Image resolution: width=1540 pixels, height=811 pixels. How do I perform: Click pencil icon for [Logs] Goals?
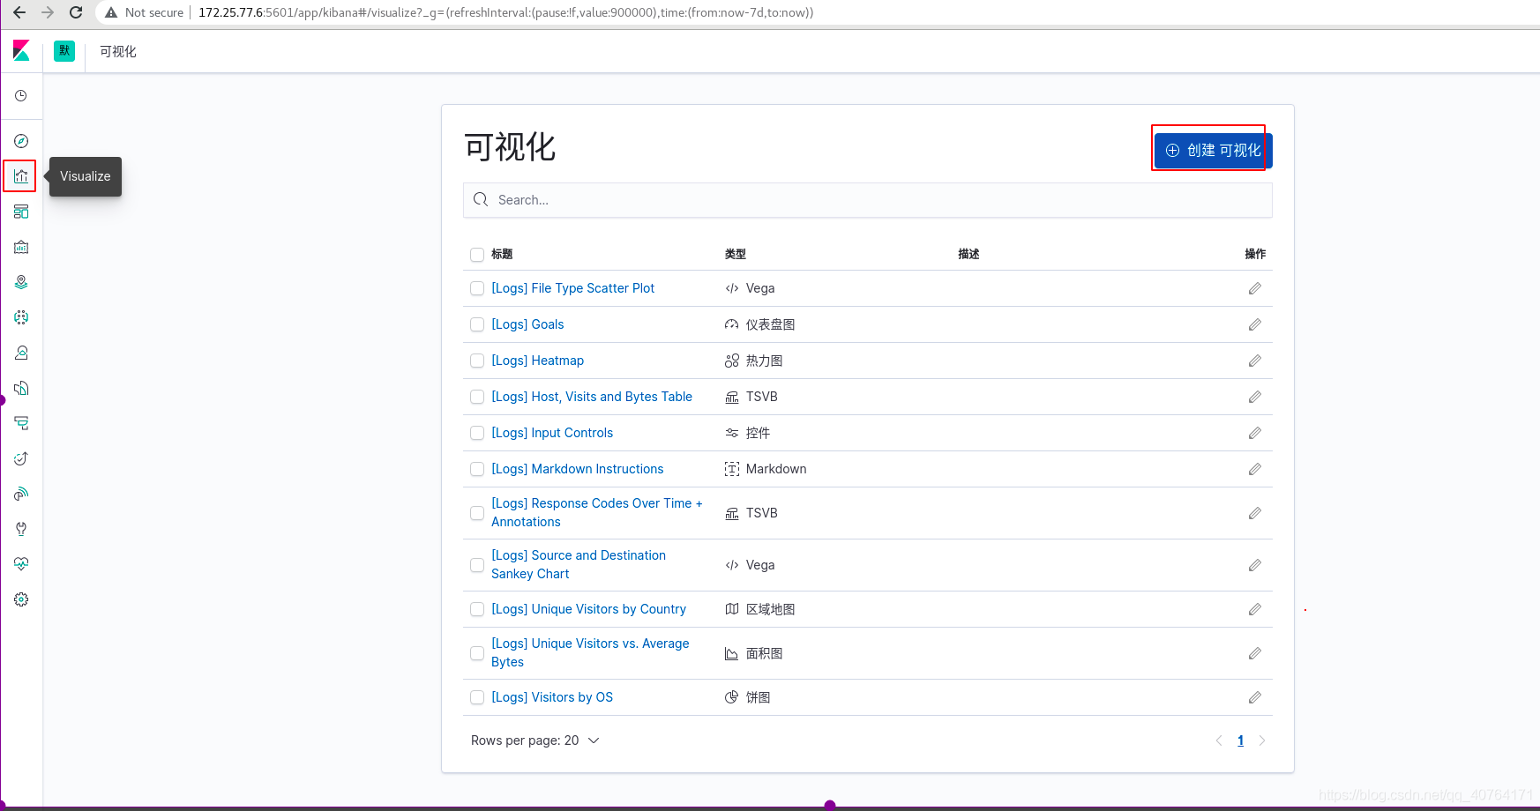pos(1254,324)
